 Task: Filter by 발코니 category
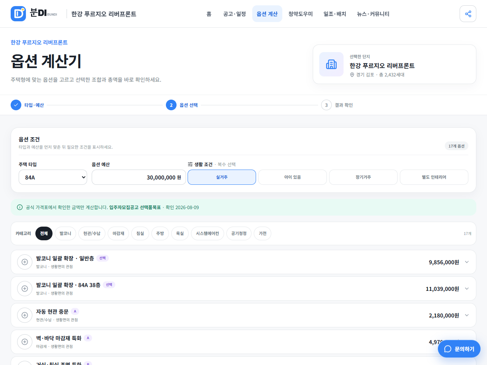coord(65,233)
